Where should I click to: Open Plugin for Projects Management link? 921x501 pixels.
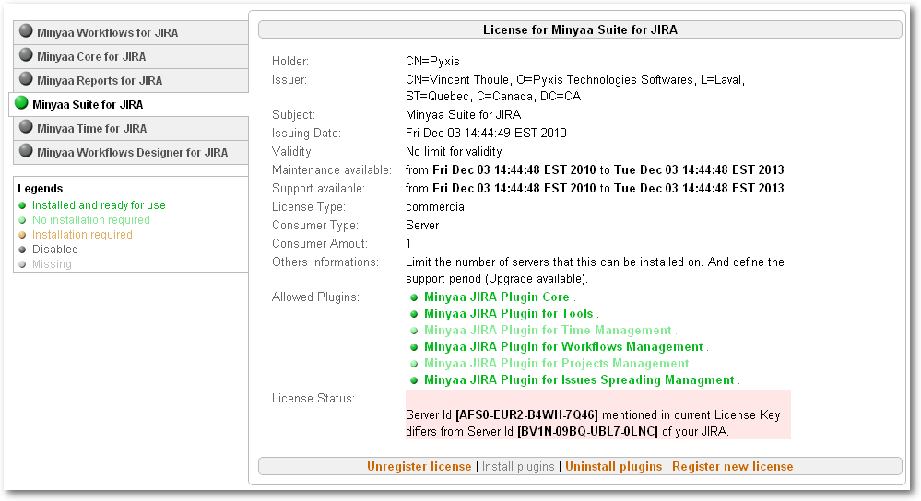[556, 363]
